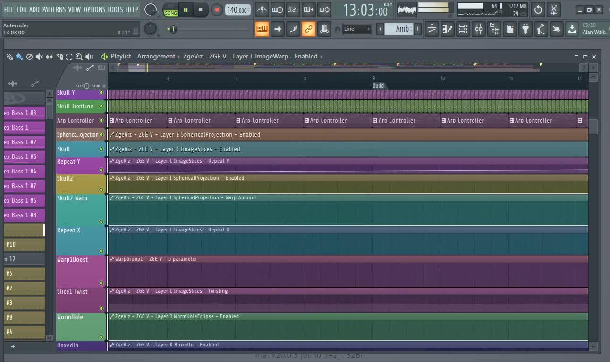Show audio clips in picker panel
610x362 pixels.
tap(13, 84)
